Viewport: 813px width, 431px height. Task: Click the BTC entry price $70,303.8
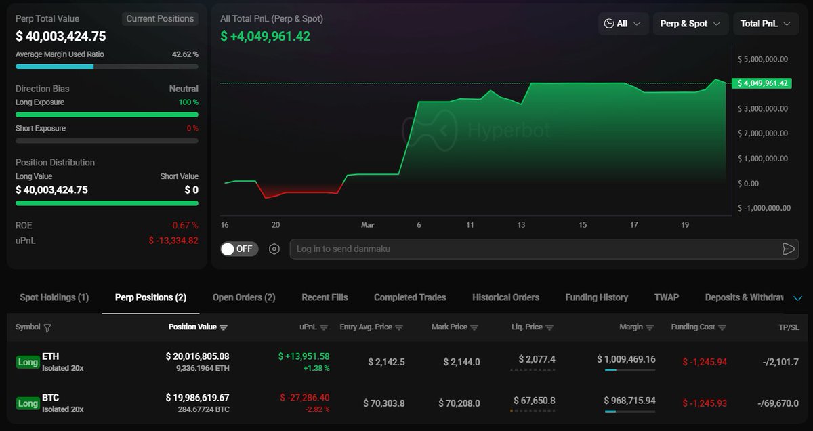tap(384, 403)
